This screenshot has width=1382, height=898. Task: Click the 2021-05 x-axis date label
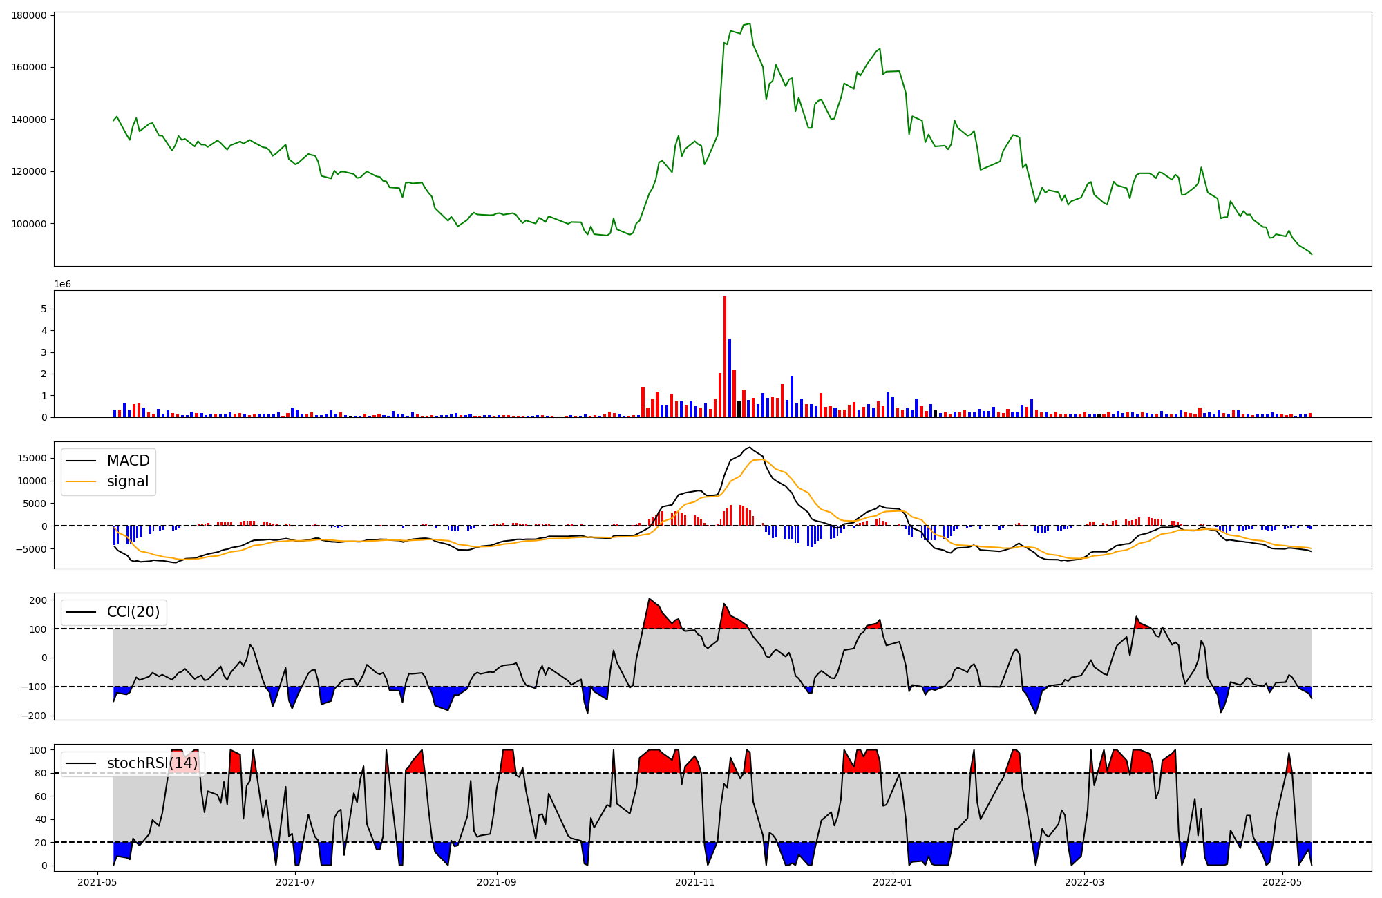pyautogui.click(x=97, y=882)
